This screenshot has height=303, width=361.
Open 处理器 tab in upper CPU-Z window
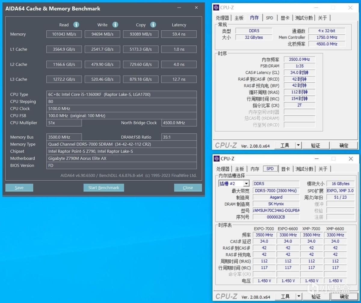click(223, 18)
